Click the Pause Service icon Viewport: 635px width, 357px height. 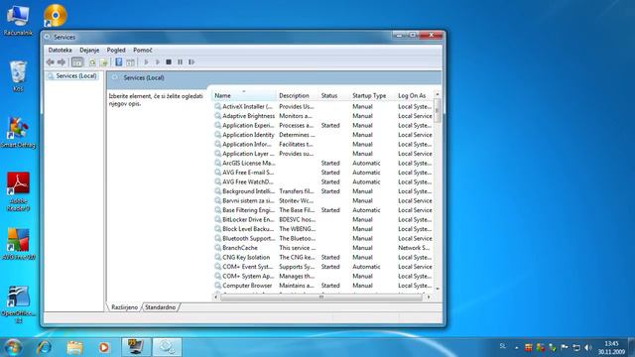pos(180,61)
